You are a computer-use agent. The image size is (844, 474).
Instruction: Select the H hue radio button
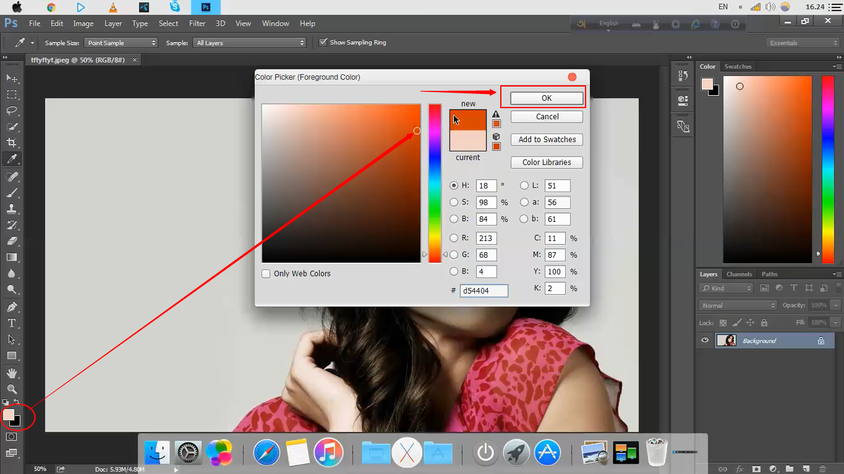coord(454,185)
